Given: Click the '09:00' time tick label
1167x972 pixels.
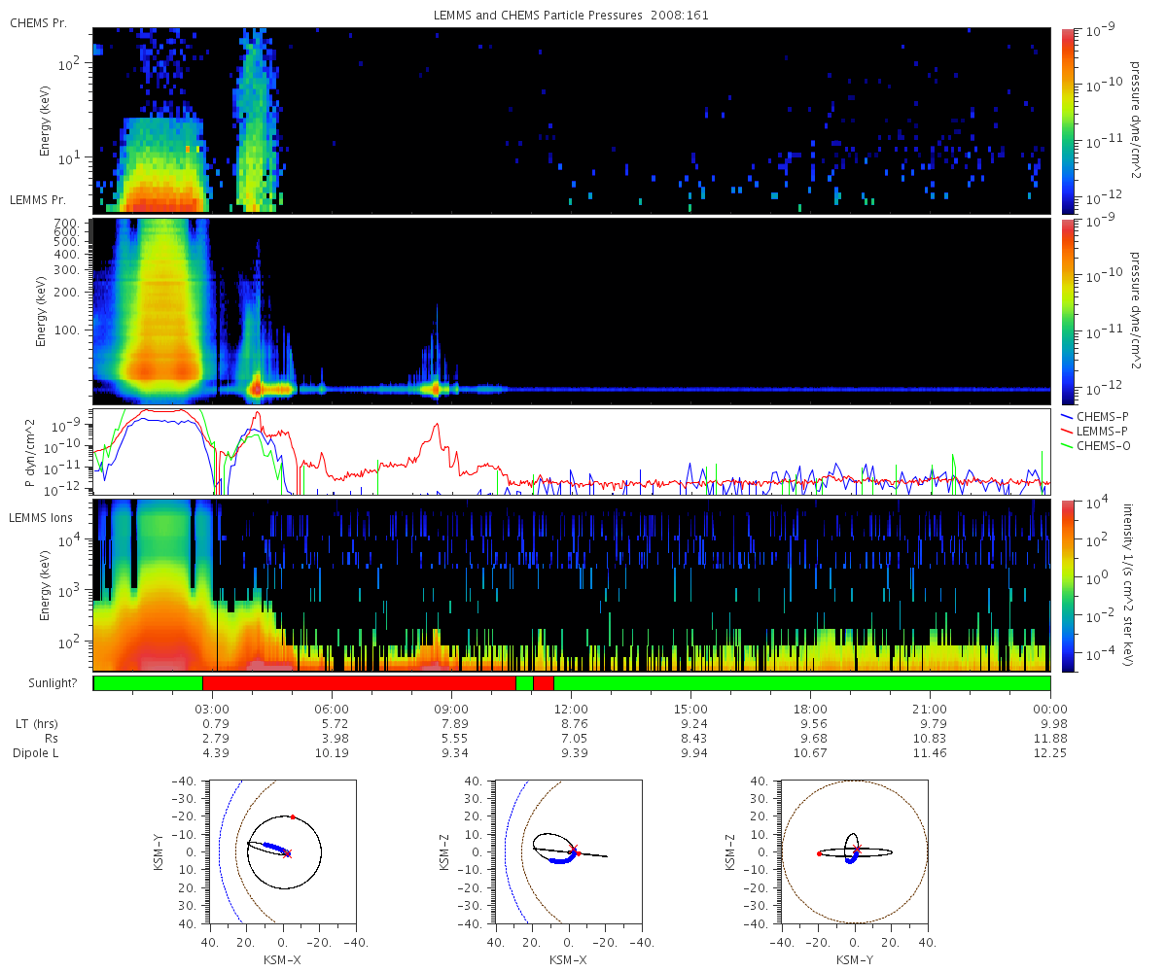Looking at the screenshot, I should [452, 709].
